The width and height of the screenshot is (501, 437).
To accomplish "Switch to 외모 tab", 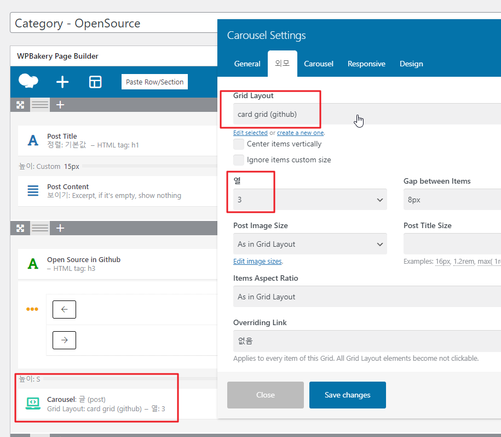I will point(283,64).
